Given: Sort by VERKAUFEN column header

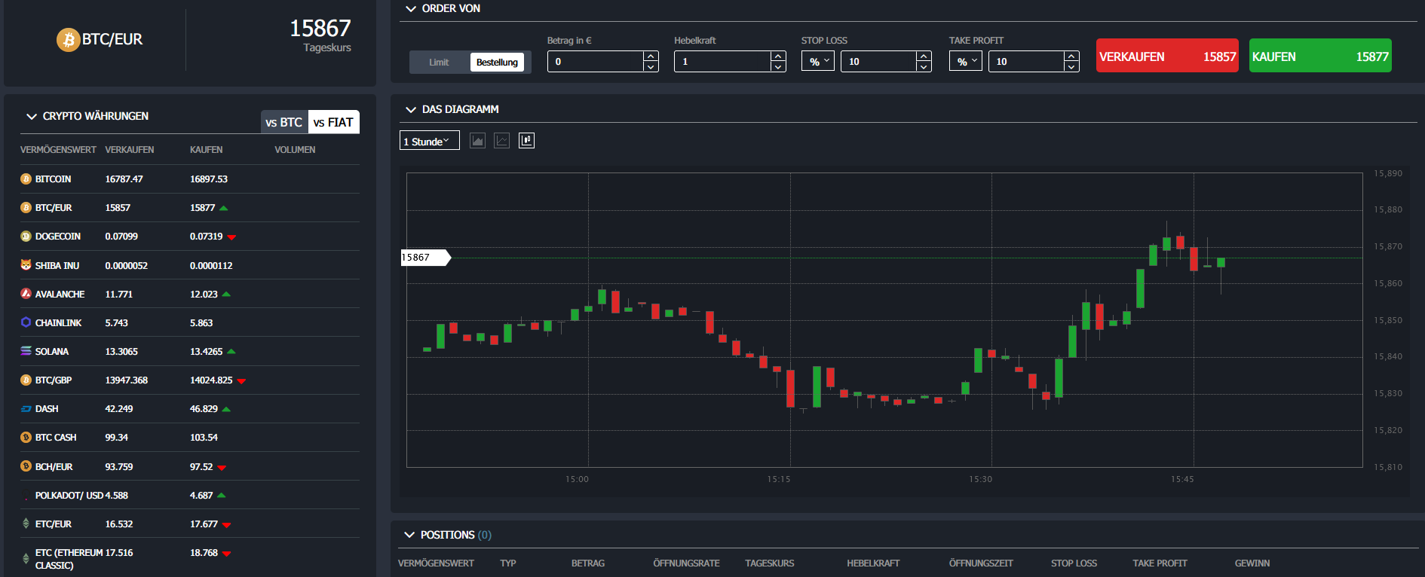Looking at the screenshot, I should (x=130, y=150).
